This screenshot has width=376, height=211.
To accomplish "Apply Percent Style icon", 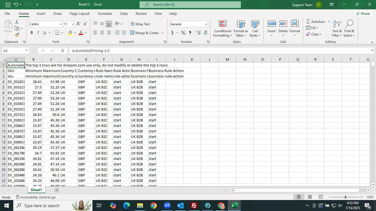I will point(183,33).
